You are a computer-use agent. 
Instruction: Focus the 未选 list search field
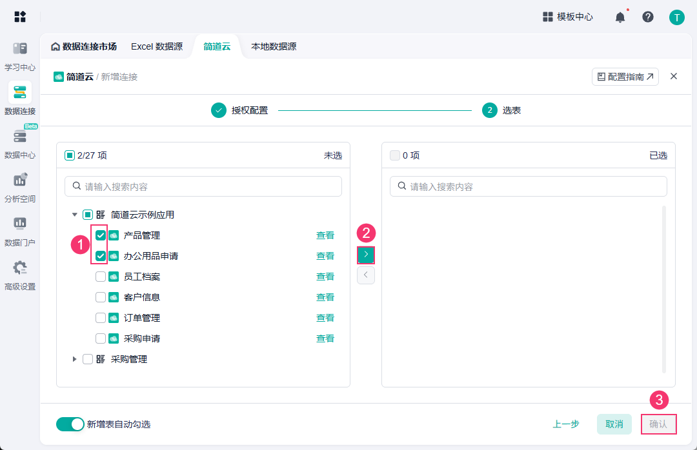point(203,186)
